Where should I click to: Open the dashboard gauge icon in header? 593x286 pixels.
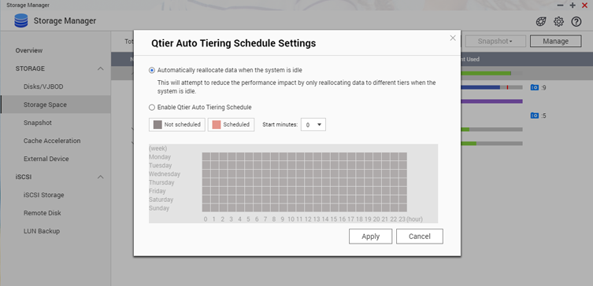(541, 22)
